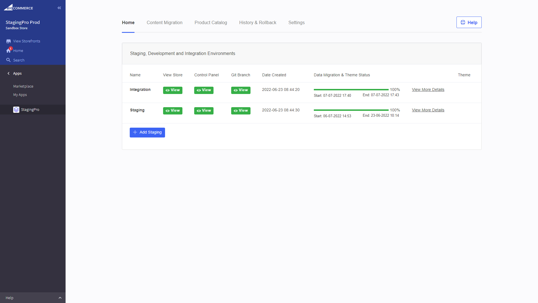The height and width of the screenshot is (303, 538).
Task: Open Search in the sidebar
Action: point(19,60)
